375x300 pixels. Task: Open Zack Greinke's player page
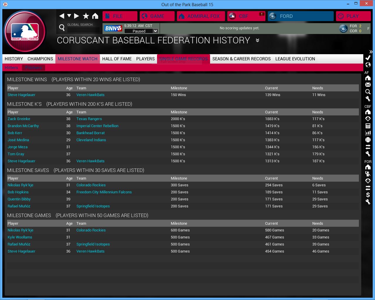click(x=19, y=119)
